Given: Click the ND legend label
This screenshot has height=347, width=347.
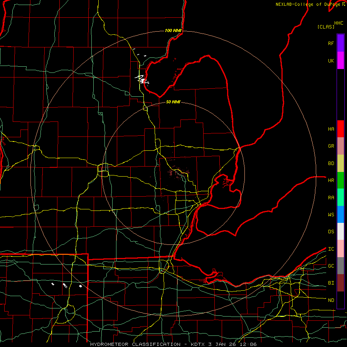Looking at the screenshot, I should 331,300.
